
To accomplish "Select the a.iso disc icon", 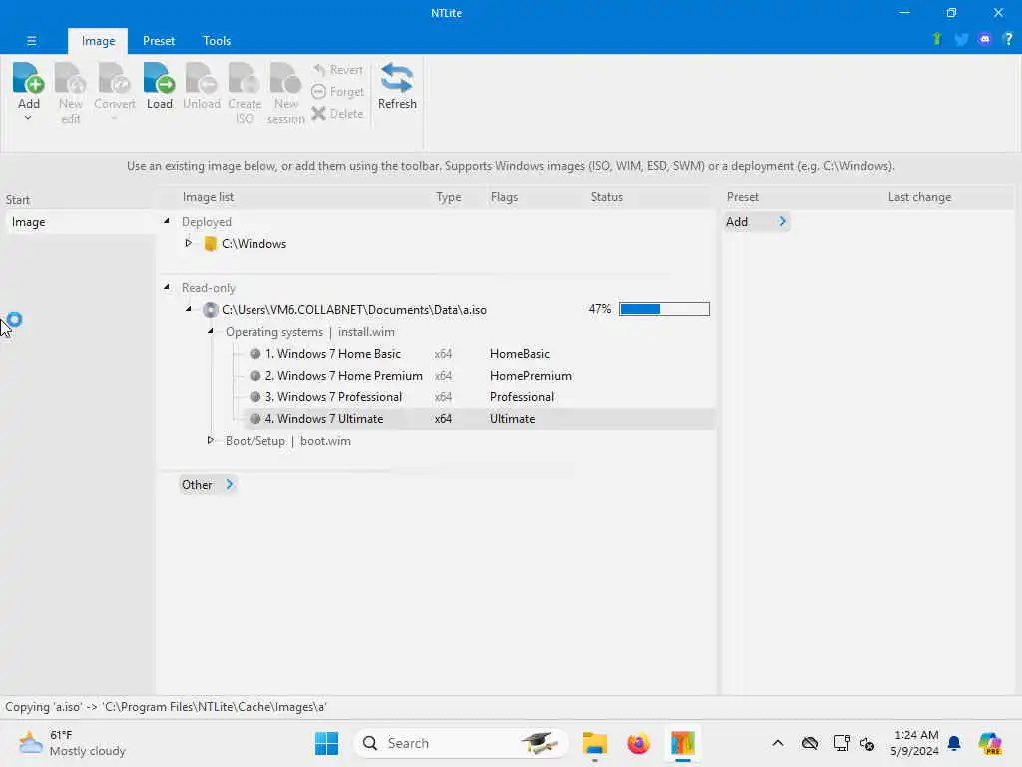I will [x=210, y=310].
